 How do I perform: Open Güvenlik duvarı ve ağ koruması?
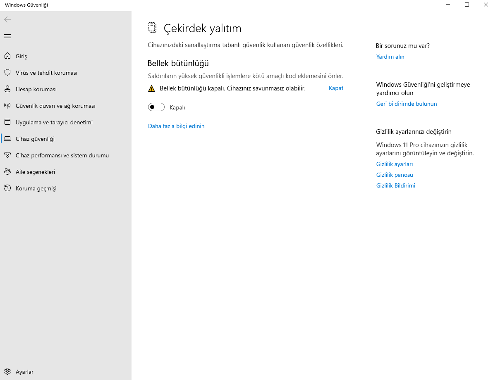point(66,106)
